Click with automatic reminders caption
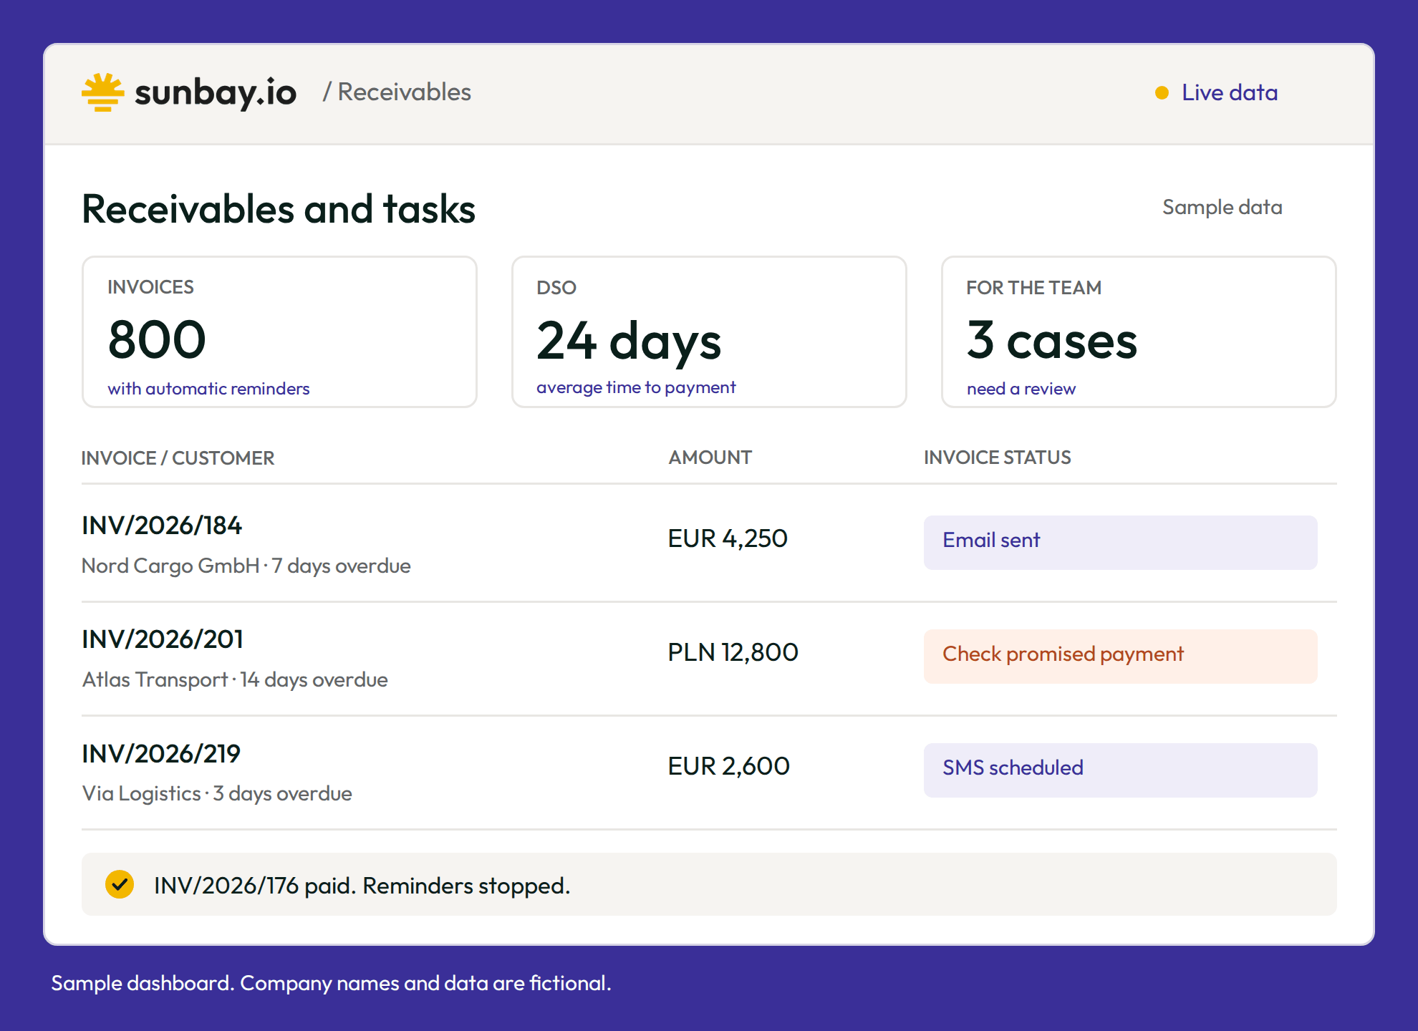This screenshot has height=1031, width=1418. [208, 389]
